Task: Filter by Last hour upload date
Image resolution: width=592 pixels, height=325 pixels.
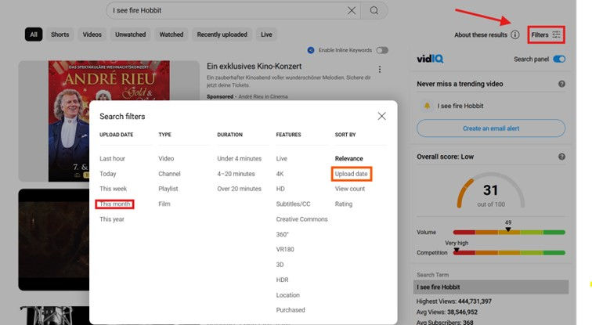Action: [112, 158]
